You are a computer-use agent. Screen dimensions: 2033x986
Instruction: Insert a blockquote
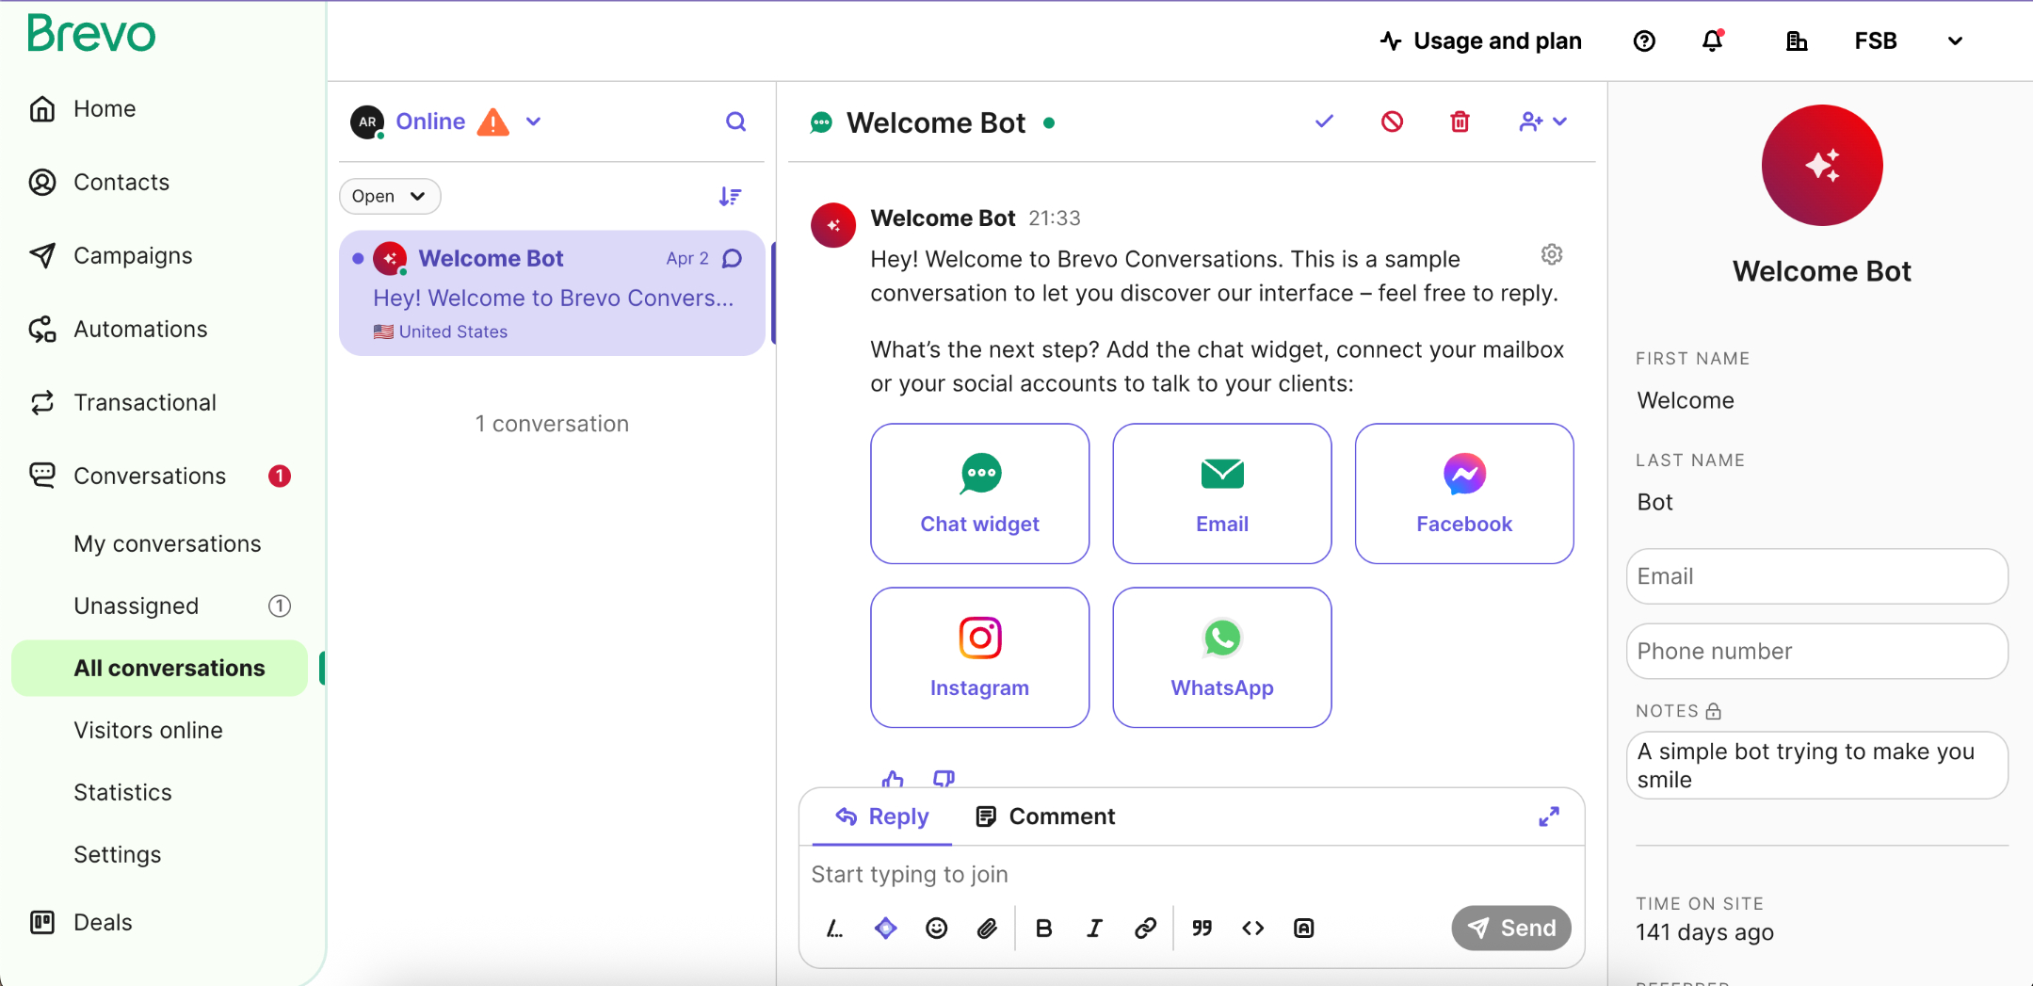[1202, 929]
